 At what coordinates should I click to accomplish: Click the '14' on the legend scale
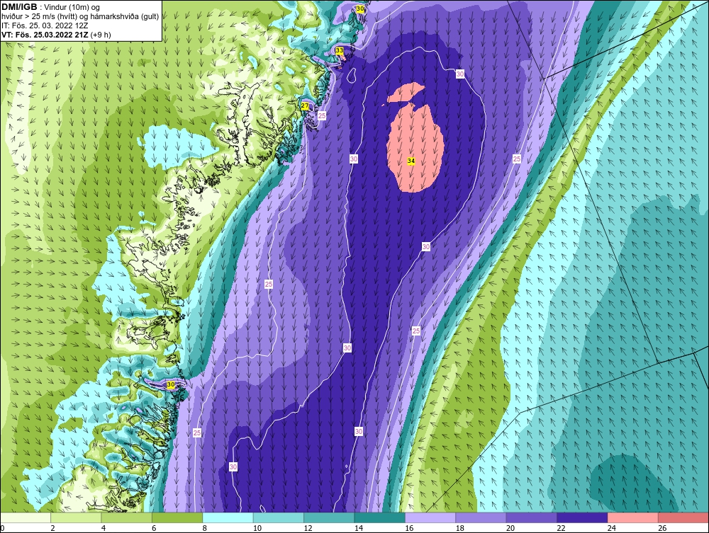(x=358, y=528)
